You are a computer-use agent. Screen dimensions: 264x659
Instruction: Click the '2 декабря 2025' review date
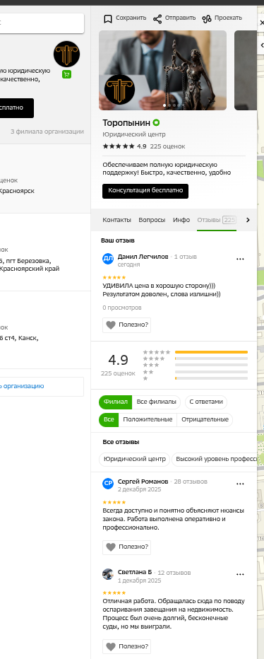tap(139, 489)
